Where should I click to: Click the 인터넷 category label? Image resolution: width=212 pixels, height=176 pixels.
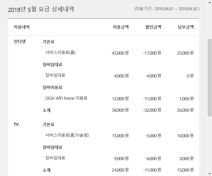20,42
